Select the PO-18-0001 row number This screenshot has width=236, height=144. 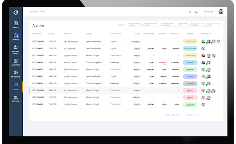coord(38,69)
